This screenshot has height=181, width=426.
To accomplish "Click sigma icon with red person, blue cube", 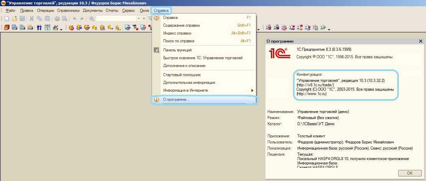I will (x=276, y=27).
